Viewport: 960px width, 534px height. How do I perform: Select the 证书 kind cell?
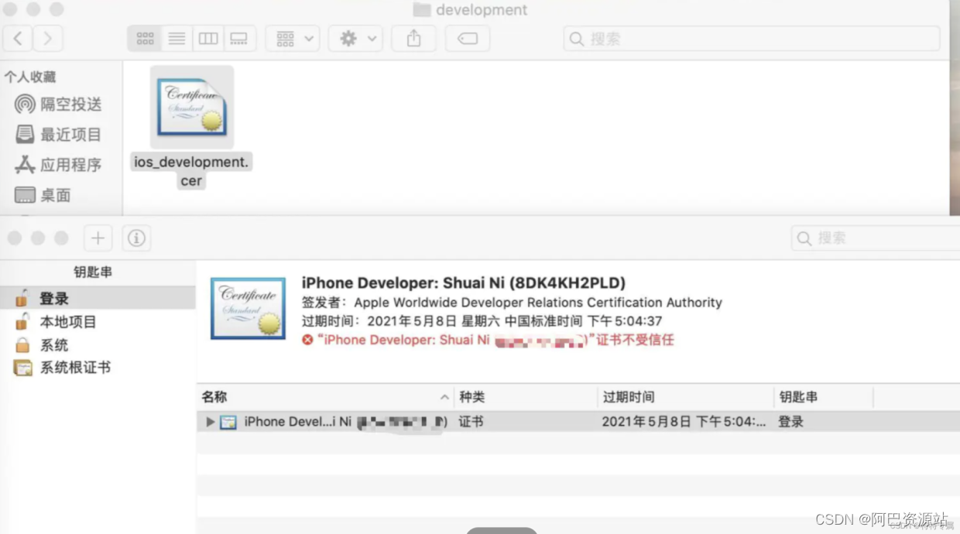pyautogui.click(x=471, y=422)
